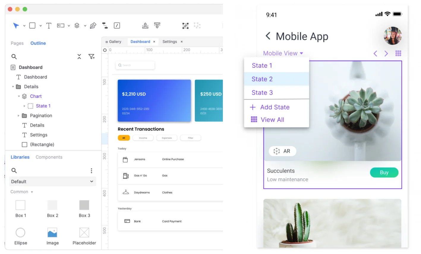Image resolution: width=421 pixels, height=254 pixels.
Task: Switch to the Settings canvas tab
Action: [170, 42]
